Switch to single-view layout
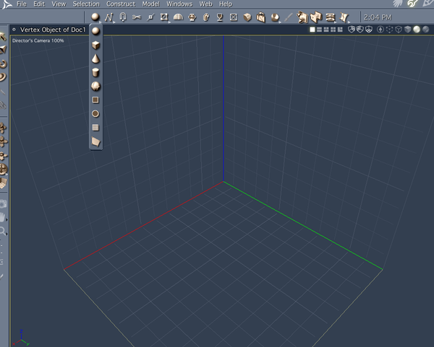 (312, 30)
